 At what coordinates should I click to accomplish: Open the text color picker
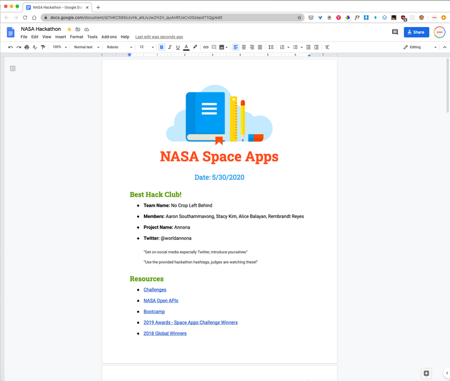[186, 47]
